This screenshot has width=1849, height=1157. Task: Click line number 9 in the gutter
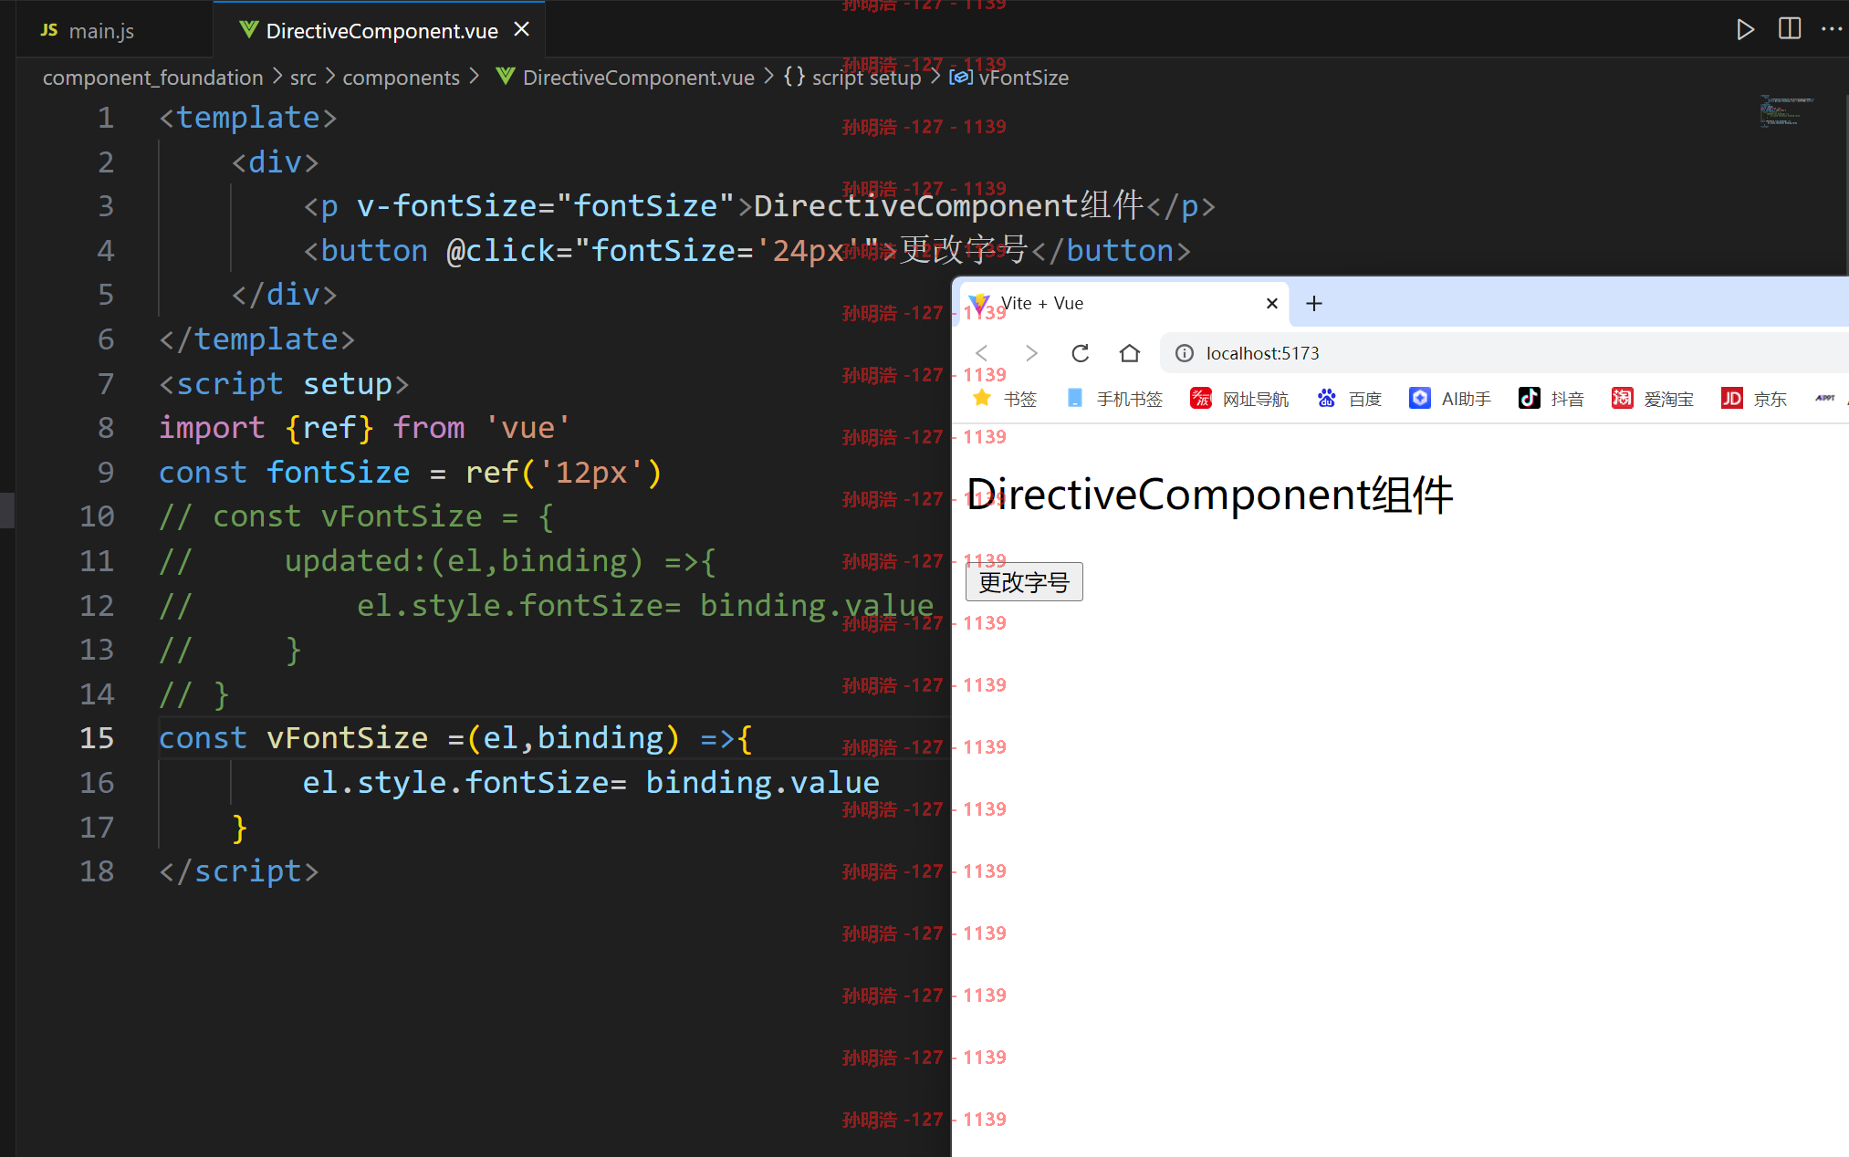point(106,473)
